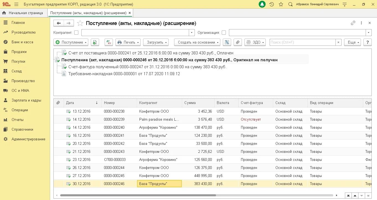Screen dimensions: 377x200
Task: Open the history clock icon
Action: tap(272, 4)
